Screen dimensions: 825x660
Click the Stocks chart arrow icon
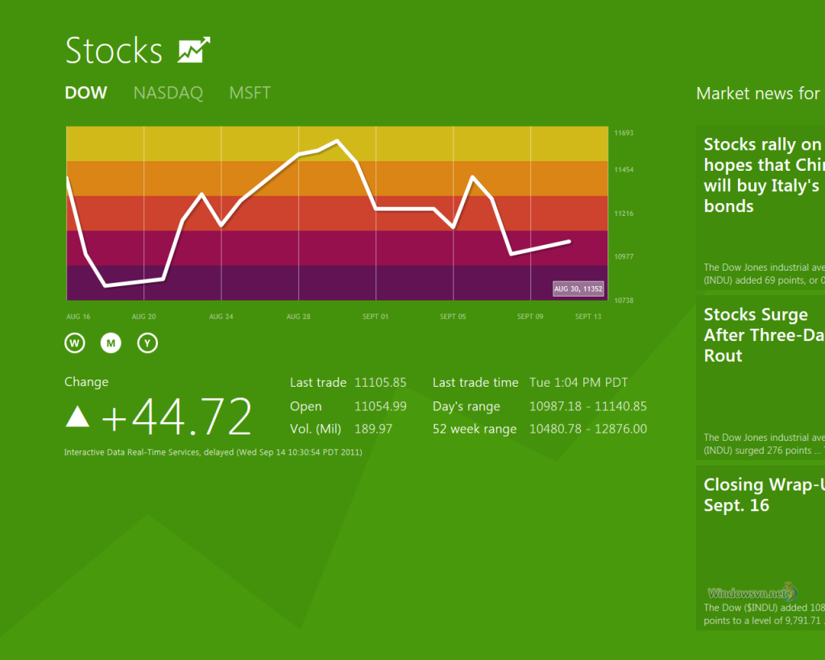pos(193,50)
